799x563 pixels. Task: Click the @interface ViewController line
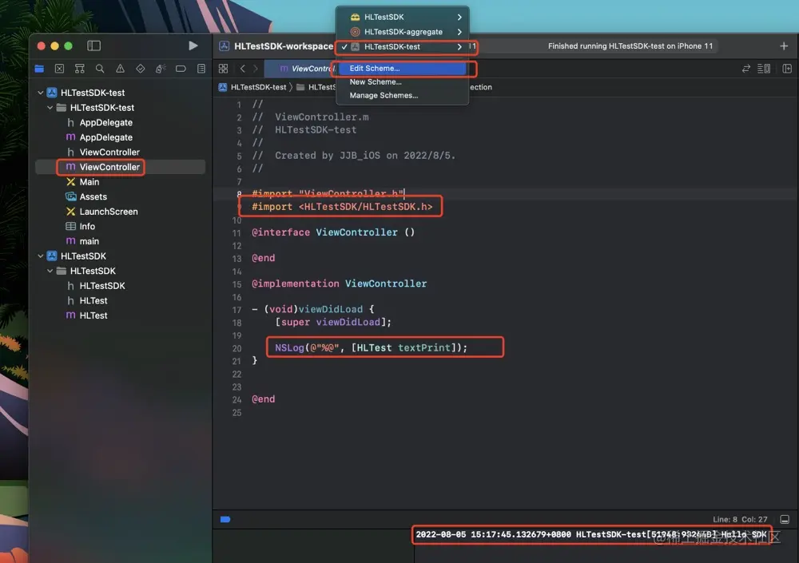click(x=333, y=232)
